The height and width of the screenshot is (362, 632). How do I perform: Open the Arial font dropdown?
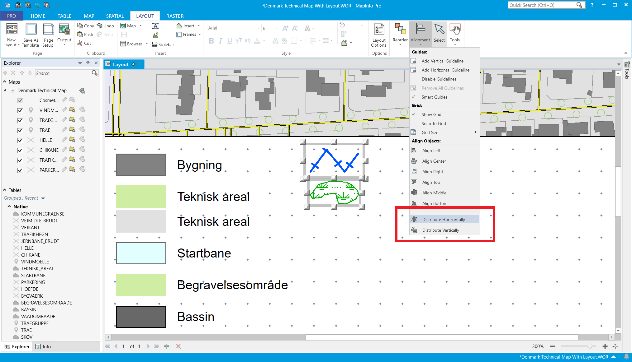258,28
